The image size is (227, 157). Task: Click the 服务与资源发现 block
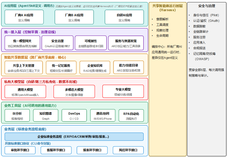coord(126,43)
